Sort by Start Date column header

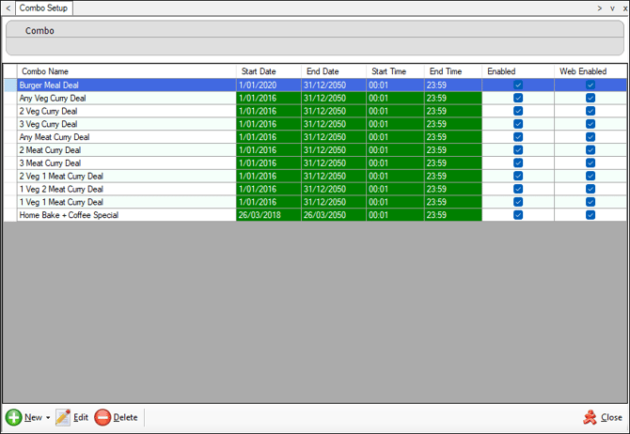point(268,71)
